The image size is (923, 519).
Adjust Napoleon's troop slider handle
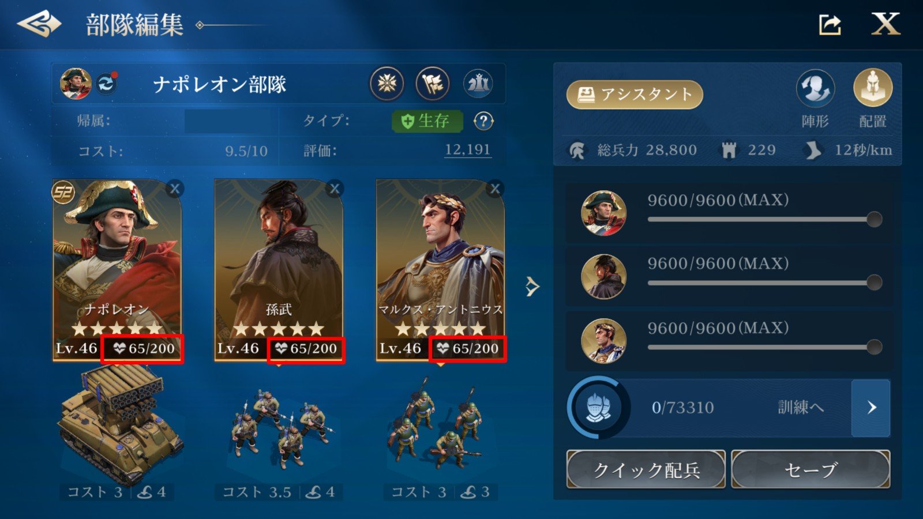[874, 219]
